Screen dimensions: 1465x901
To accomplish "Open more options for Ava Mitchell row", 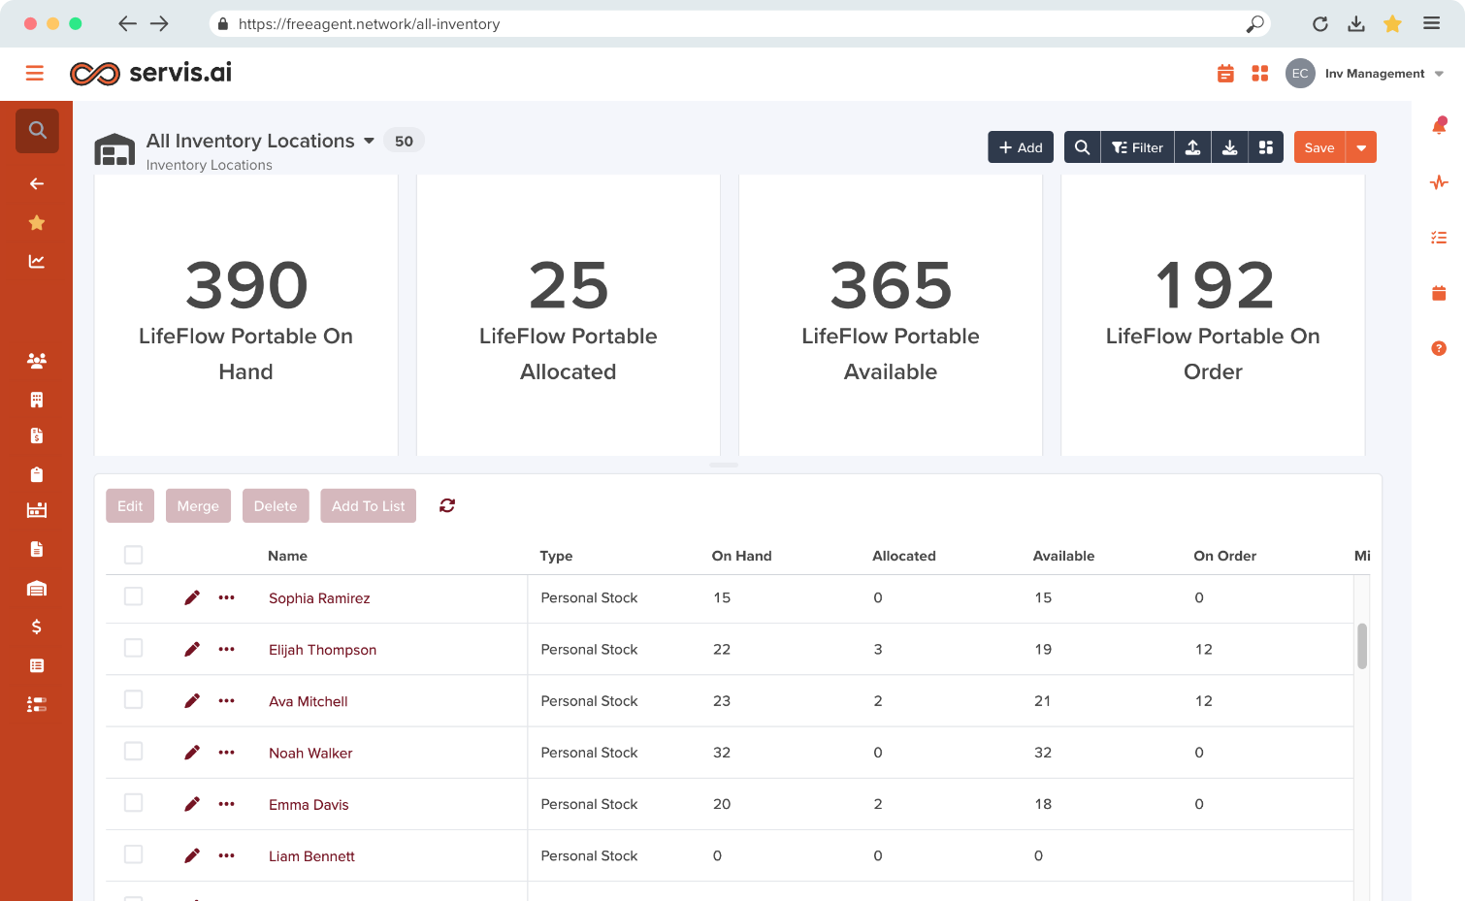I will pyautogui.click(x=227, y=700).
